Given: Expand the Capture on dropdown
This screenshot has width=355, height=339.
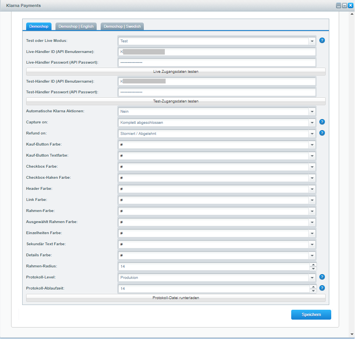Looking at the screenshot, I should [x=312, y=123].
